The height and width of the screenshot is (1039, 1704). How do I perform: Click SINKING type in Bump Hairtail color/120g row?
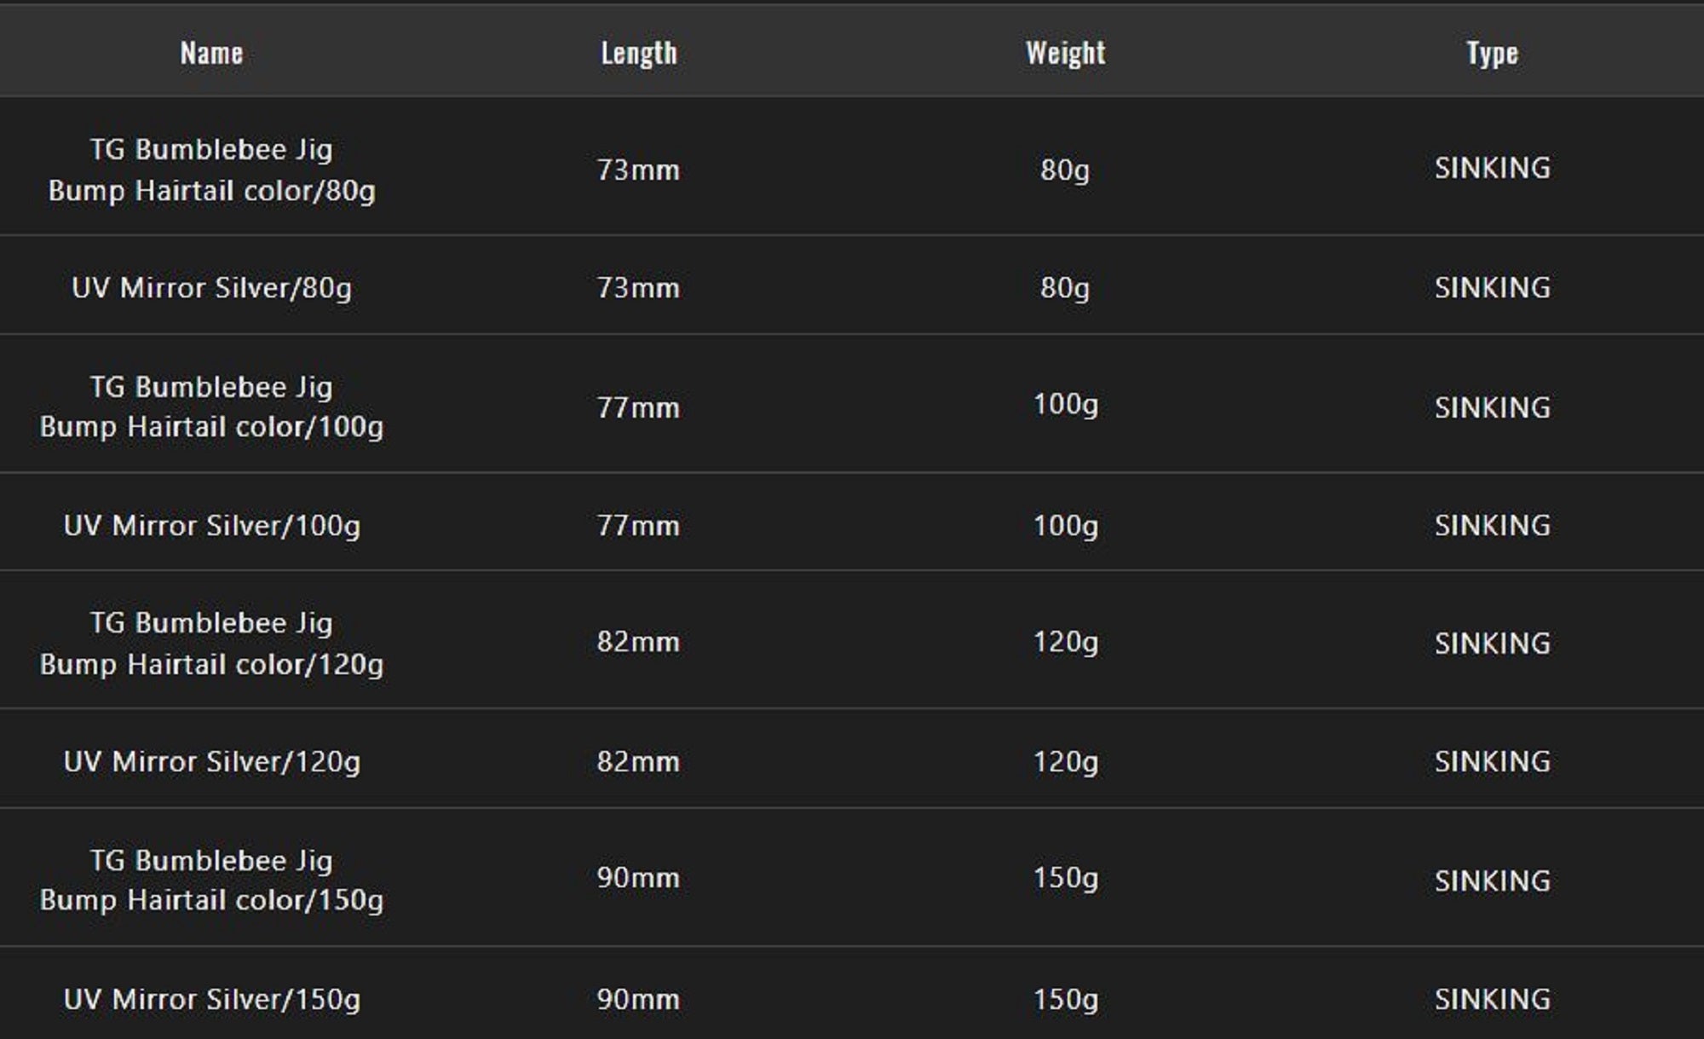coord(1492,644)
